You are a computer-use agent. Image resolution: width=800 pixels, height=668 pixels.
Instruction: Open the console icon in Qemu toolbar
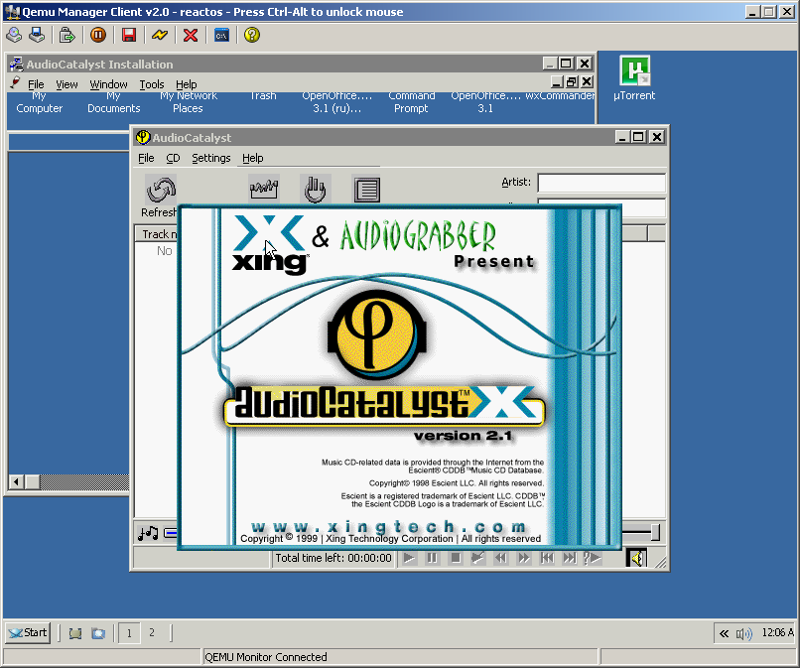221,35
